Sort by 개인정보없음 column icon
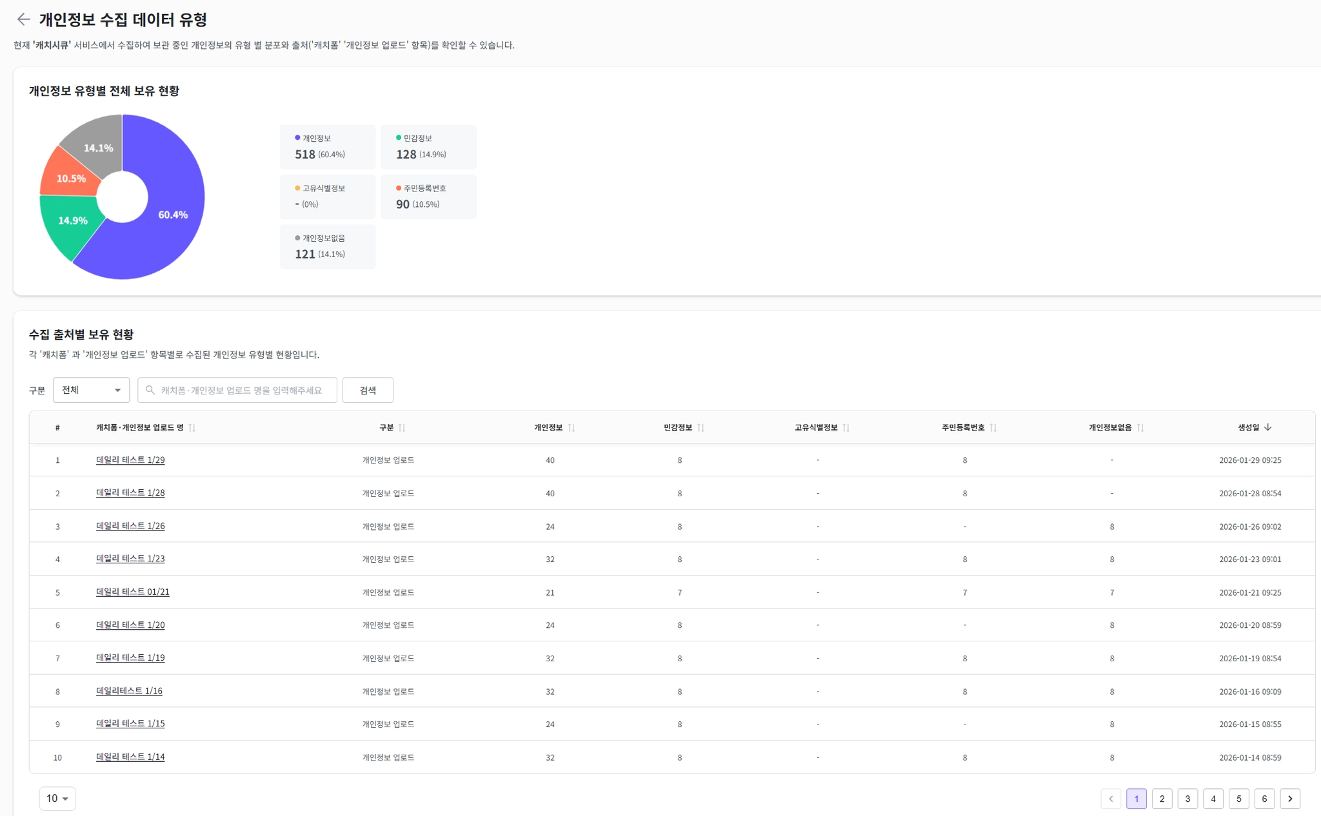Image resolution: width=1321 pixels, height=816 pixels. [1140, 428]
